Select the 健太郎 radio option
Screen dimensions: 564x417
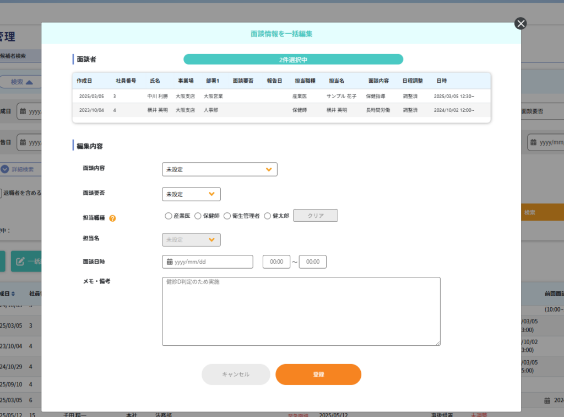pyautogui.click(x=268, y=216)
